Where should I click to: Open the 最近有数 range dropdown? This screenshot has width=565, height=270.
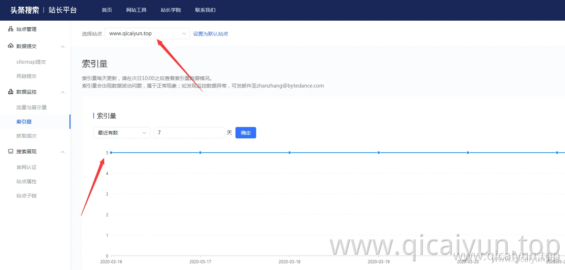[x=122, y=133]
